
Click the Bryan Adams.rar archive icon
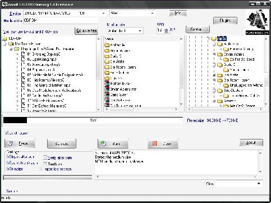[x=107, y=89]
